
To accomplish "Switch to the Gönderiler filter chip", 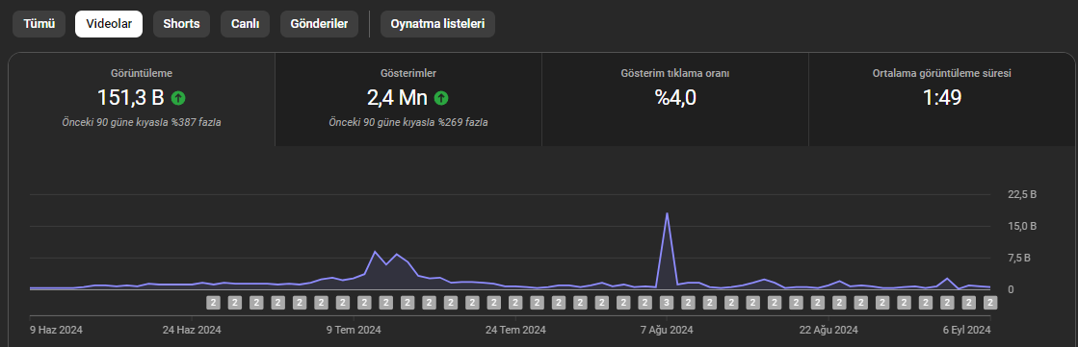I will coord(319,24).
